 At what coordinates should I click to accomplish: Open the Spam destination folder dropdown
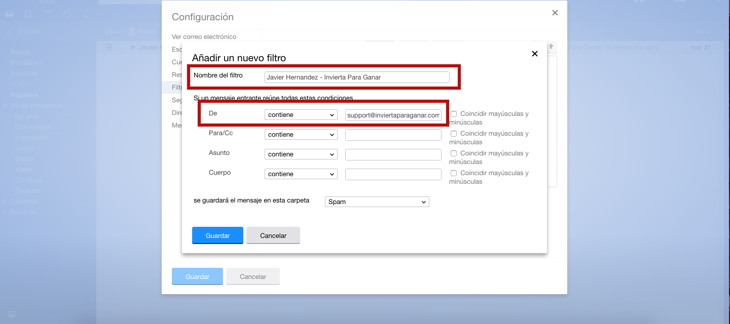[377, 202]
